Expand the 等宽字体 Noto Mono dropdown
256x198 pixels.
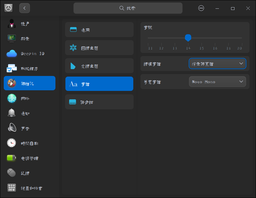(217, 82)
